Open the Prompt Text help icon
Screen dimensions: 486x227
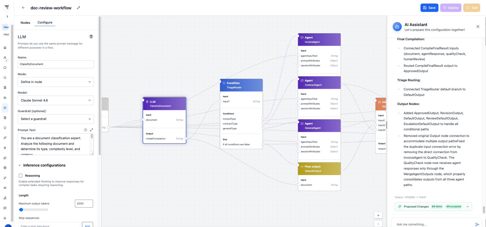[86, 130]
